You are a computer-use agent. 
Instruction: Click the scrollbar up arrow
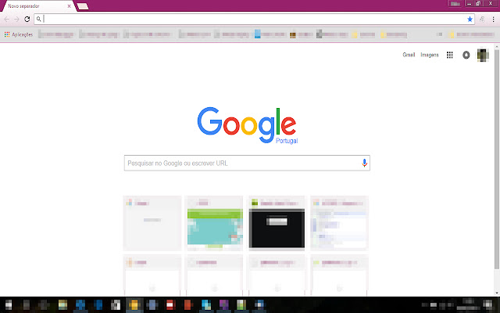pyautogui.click(x=497, y=47)
